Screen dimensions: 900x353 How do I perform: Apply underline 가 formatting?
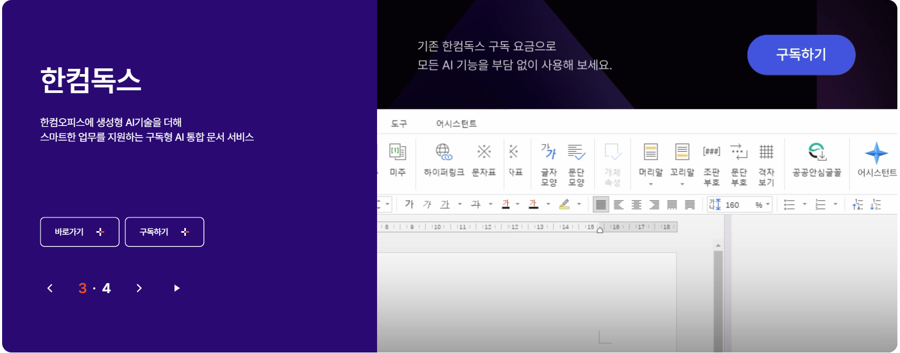tap(445, 204)
